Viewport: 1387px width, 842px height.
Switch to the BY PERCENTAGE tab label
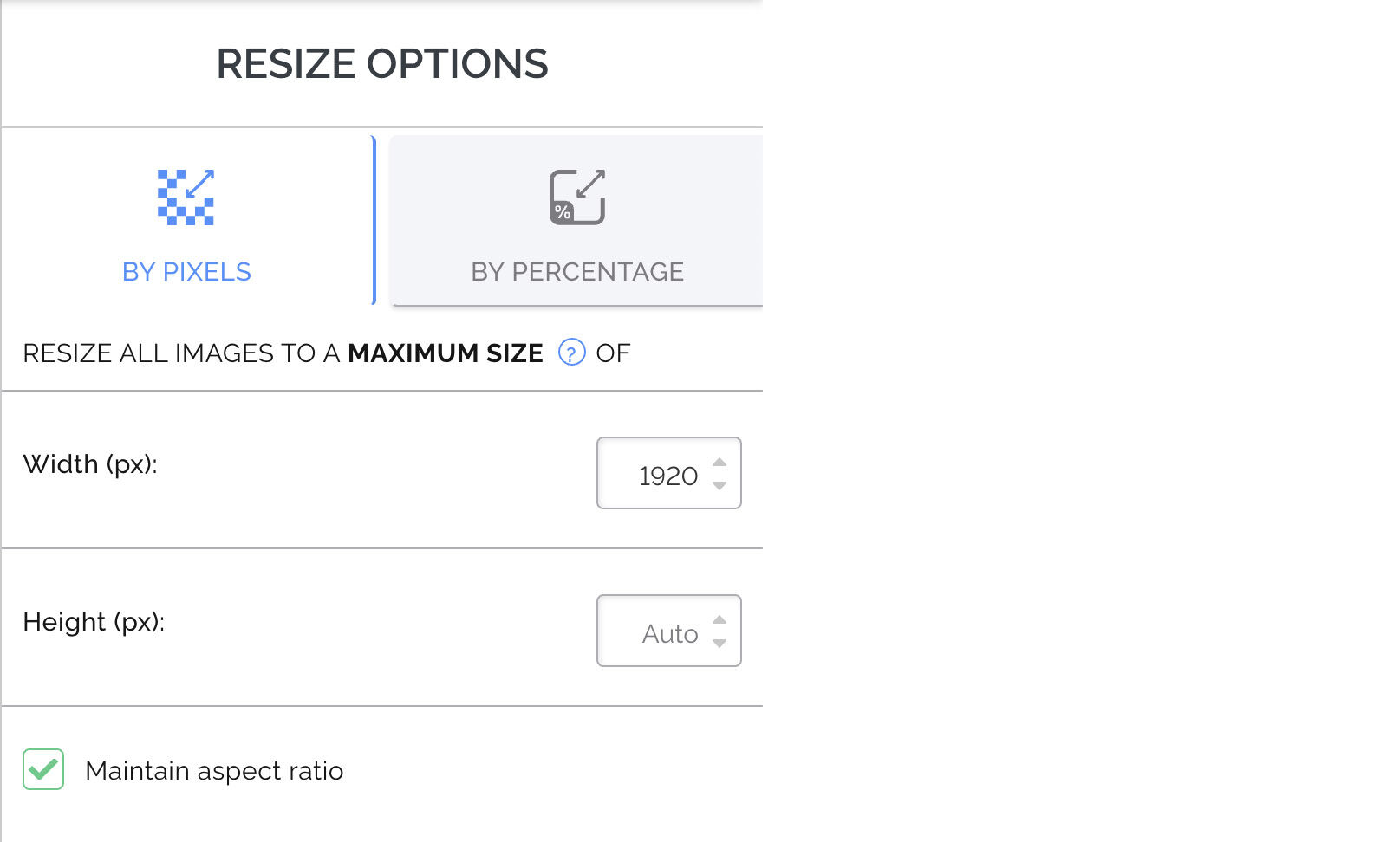click(577, 272)
